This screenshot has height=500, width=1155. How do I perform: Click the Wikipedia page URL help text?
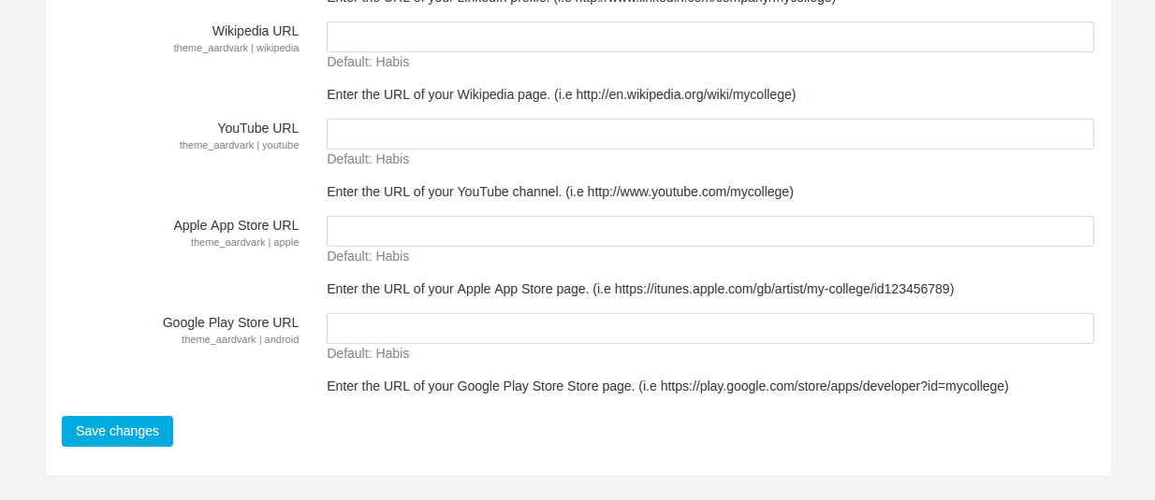(562, 94)
